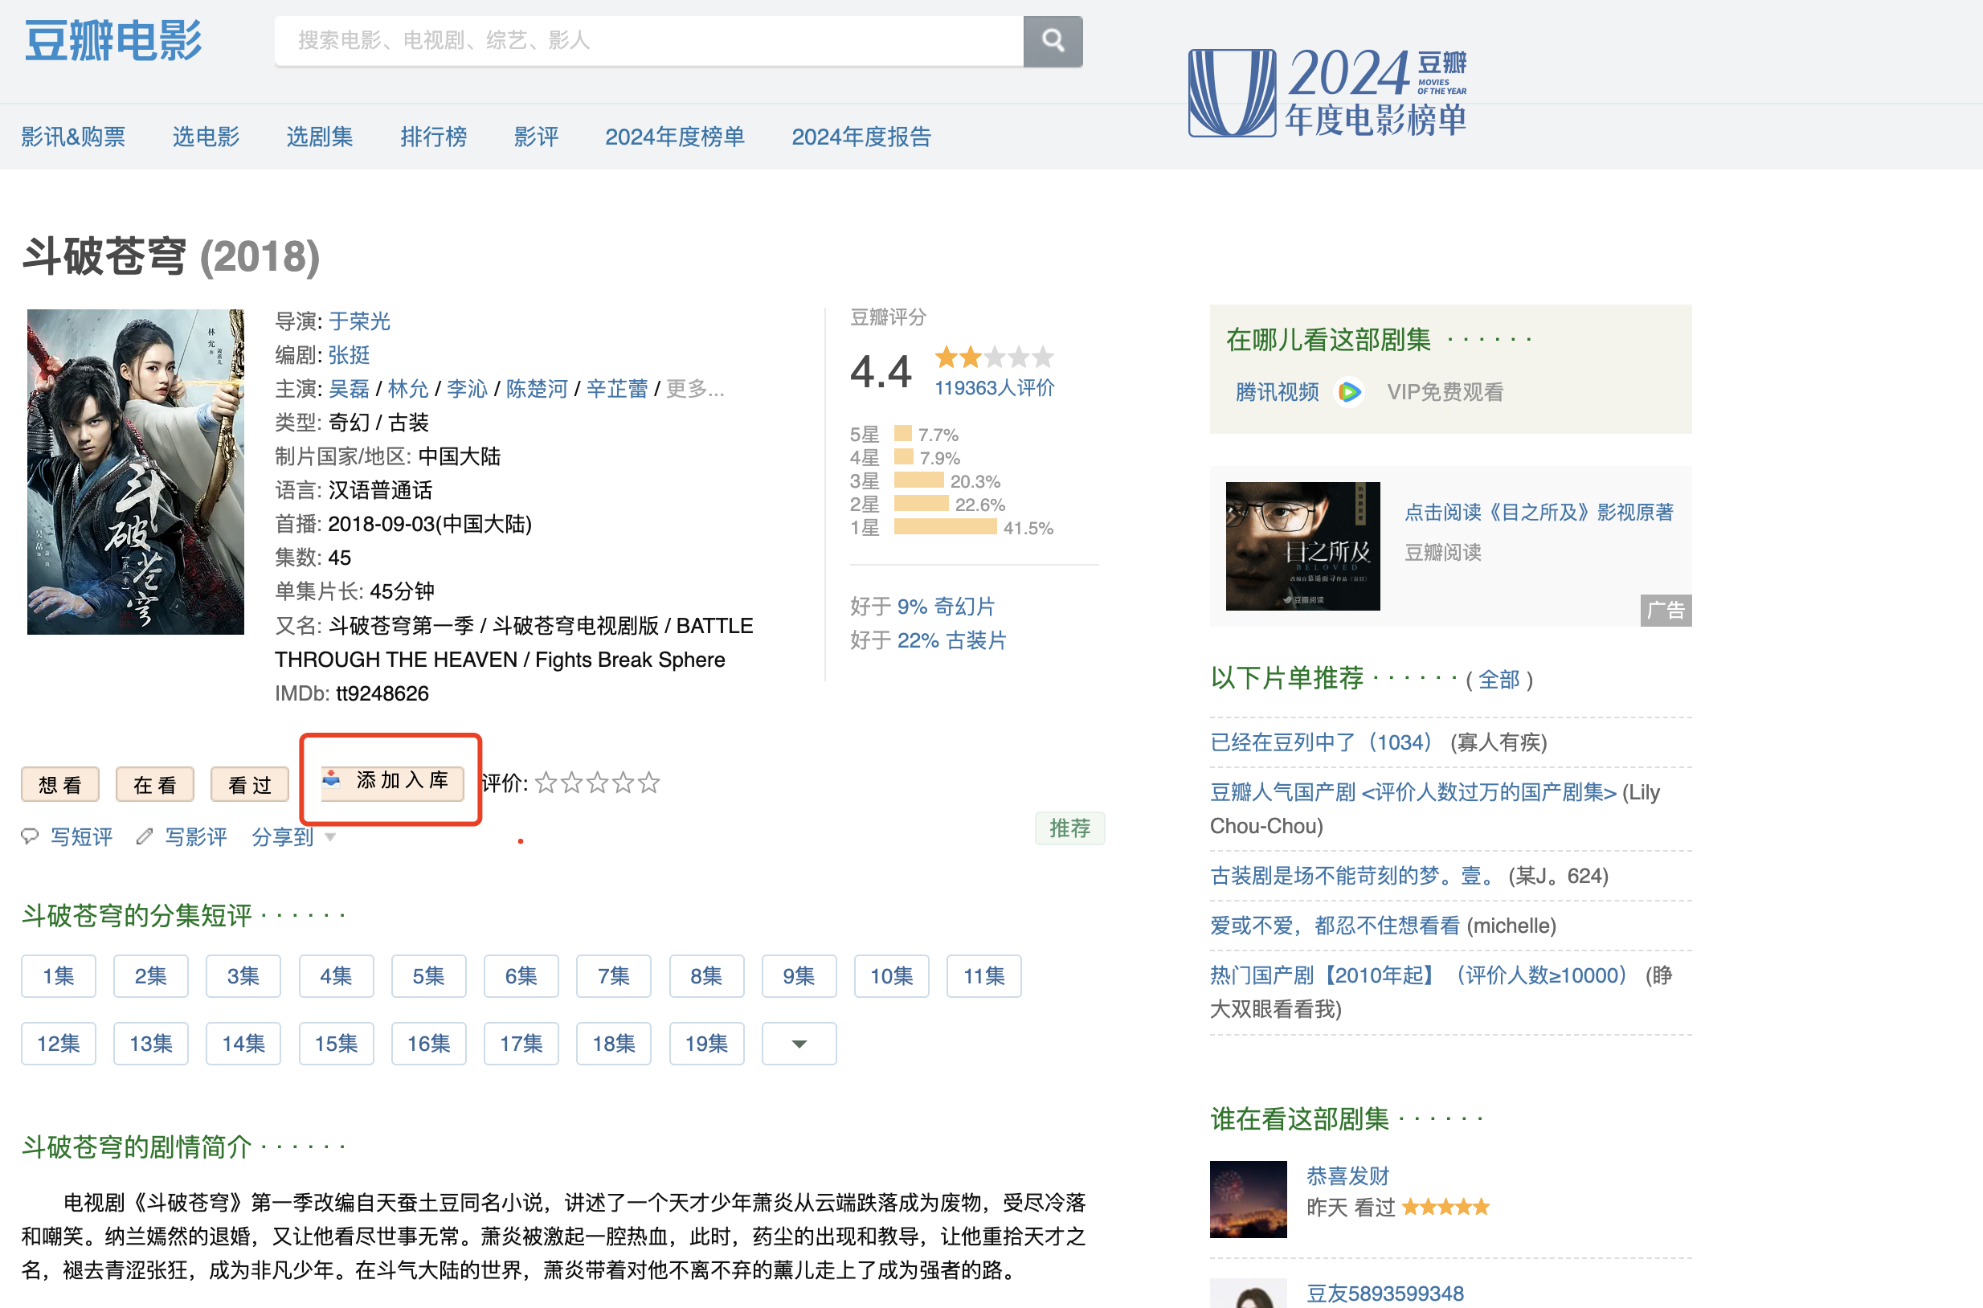Open screenwriter 张挺's page

pyautogui.click(x=350, y=355)
